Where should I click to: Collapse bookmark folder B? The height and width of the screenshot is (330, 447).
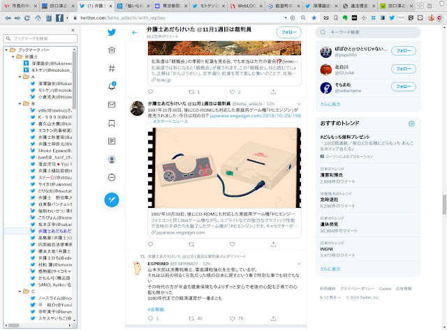coord(20,104)
